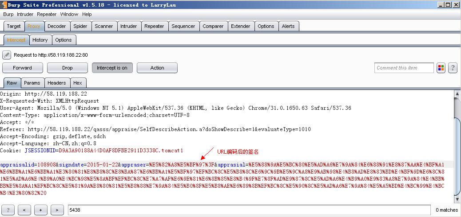The height and width of the screenshot is (217, 461).
Task: Click the appraser parameter name
Action: (x=134, y=164)
